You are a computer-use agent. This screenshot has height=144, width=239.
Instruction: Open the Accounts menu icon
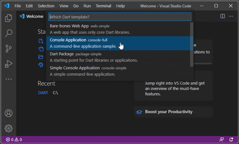pyautogui.click(x=8, y=113)
